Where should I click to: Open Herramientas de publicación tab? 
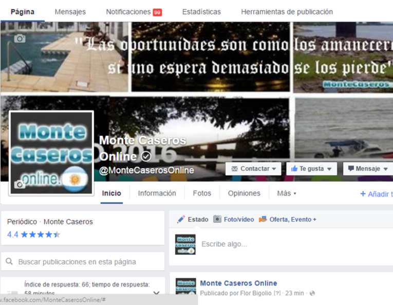click(287, 12)
